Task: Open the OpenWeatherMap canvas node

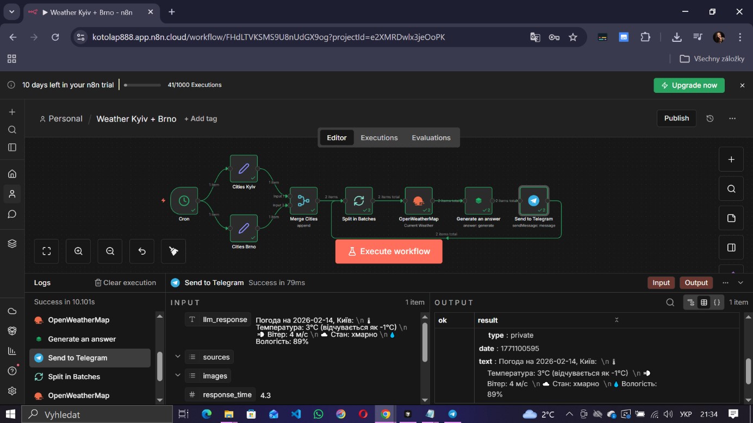Action: coord(419,201)
